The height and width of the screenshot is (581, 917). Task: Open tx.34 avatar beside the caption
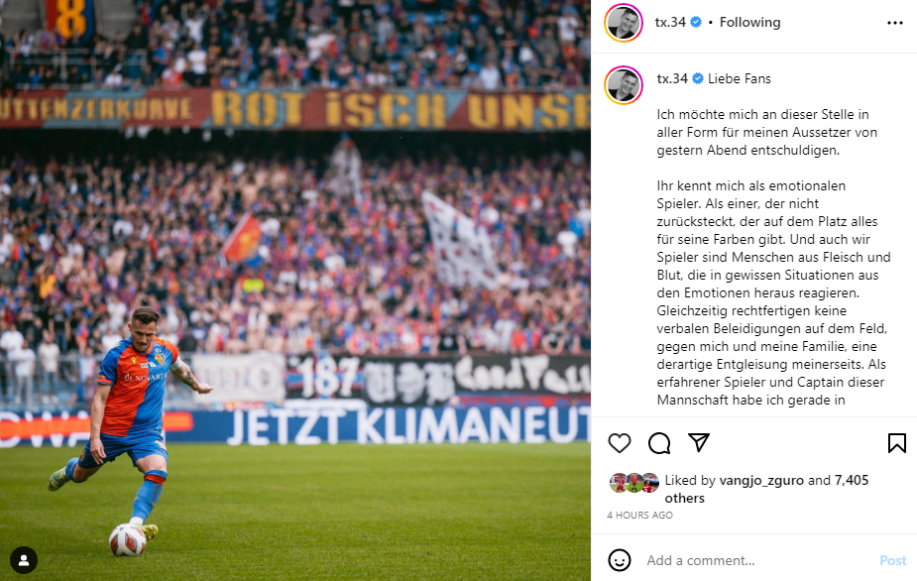[624, 85]
